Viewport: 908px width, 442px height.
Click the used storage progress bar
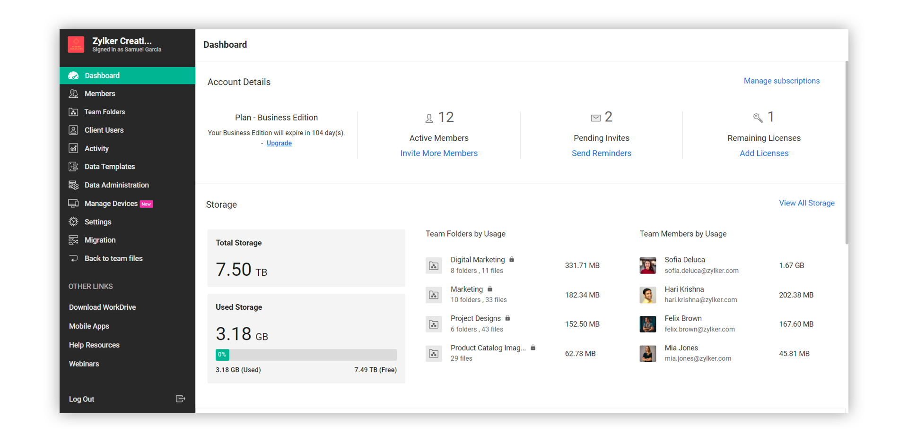306,355
